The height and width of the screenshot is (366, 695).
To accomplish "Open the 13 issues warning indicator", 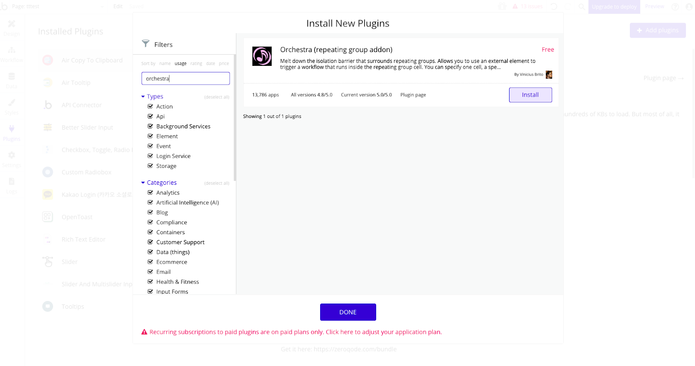I will tap(527, 7).
